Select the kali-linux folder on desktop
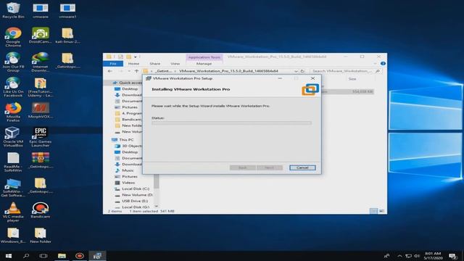 (67, 36)
